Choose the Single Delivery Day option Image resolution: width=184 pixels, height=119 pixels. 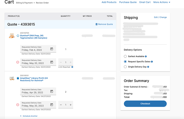pos(125,67)
